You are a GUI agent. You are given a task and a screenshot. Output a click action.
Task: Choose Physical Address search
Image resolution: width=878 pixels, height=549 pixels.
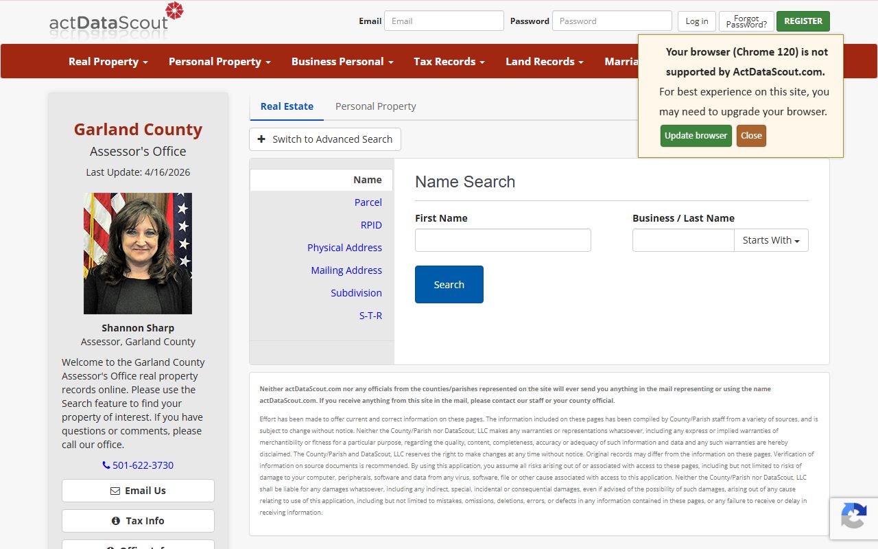[x=344, y=248]
